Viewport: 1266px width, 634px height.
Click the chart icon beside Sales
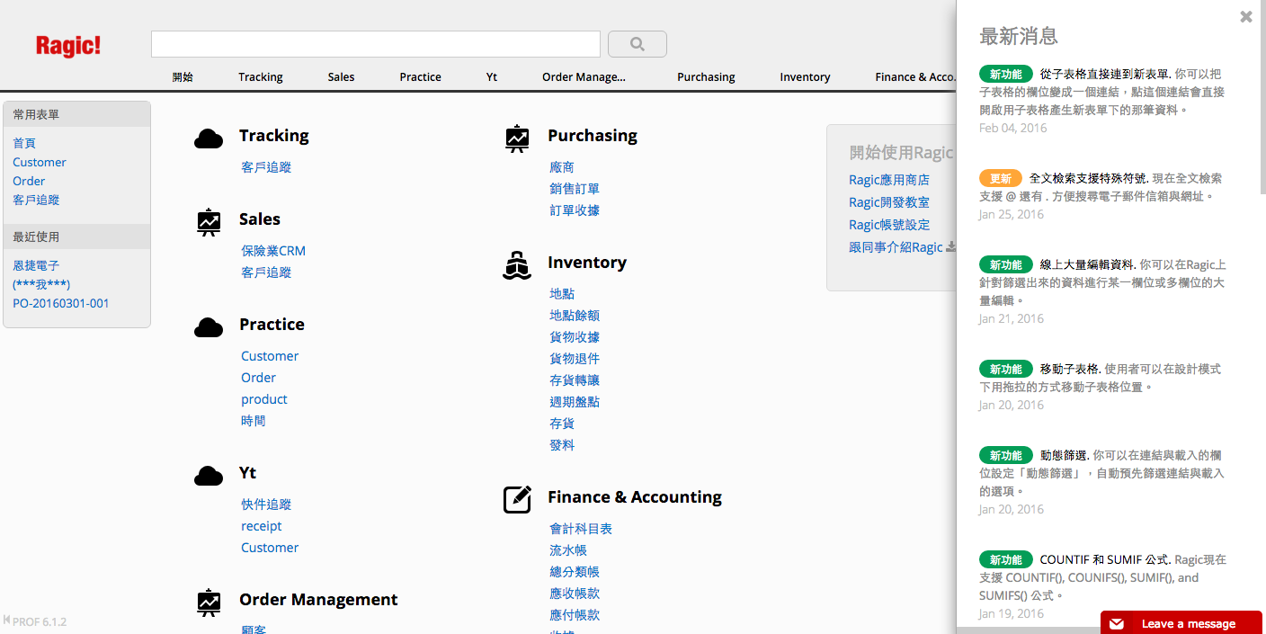pos(209,222)
